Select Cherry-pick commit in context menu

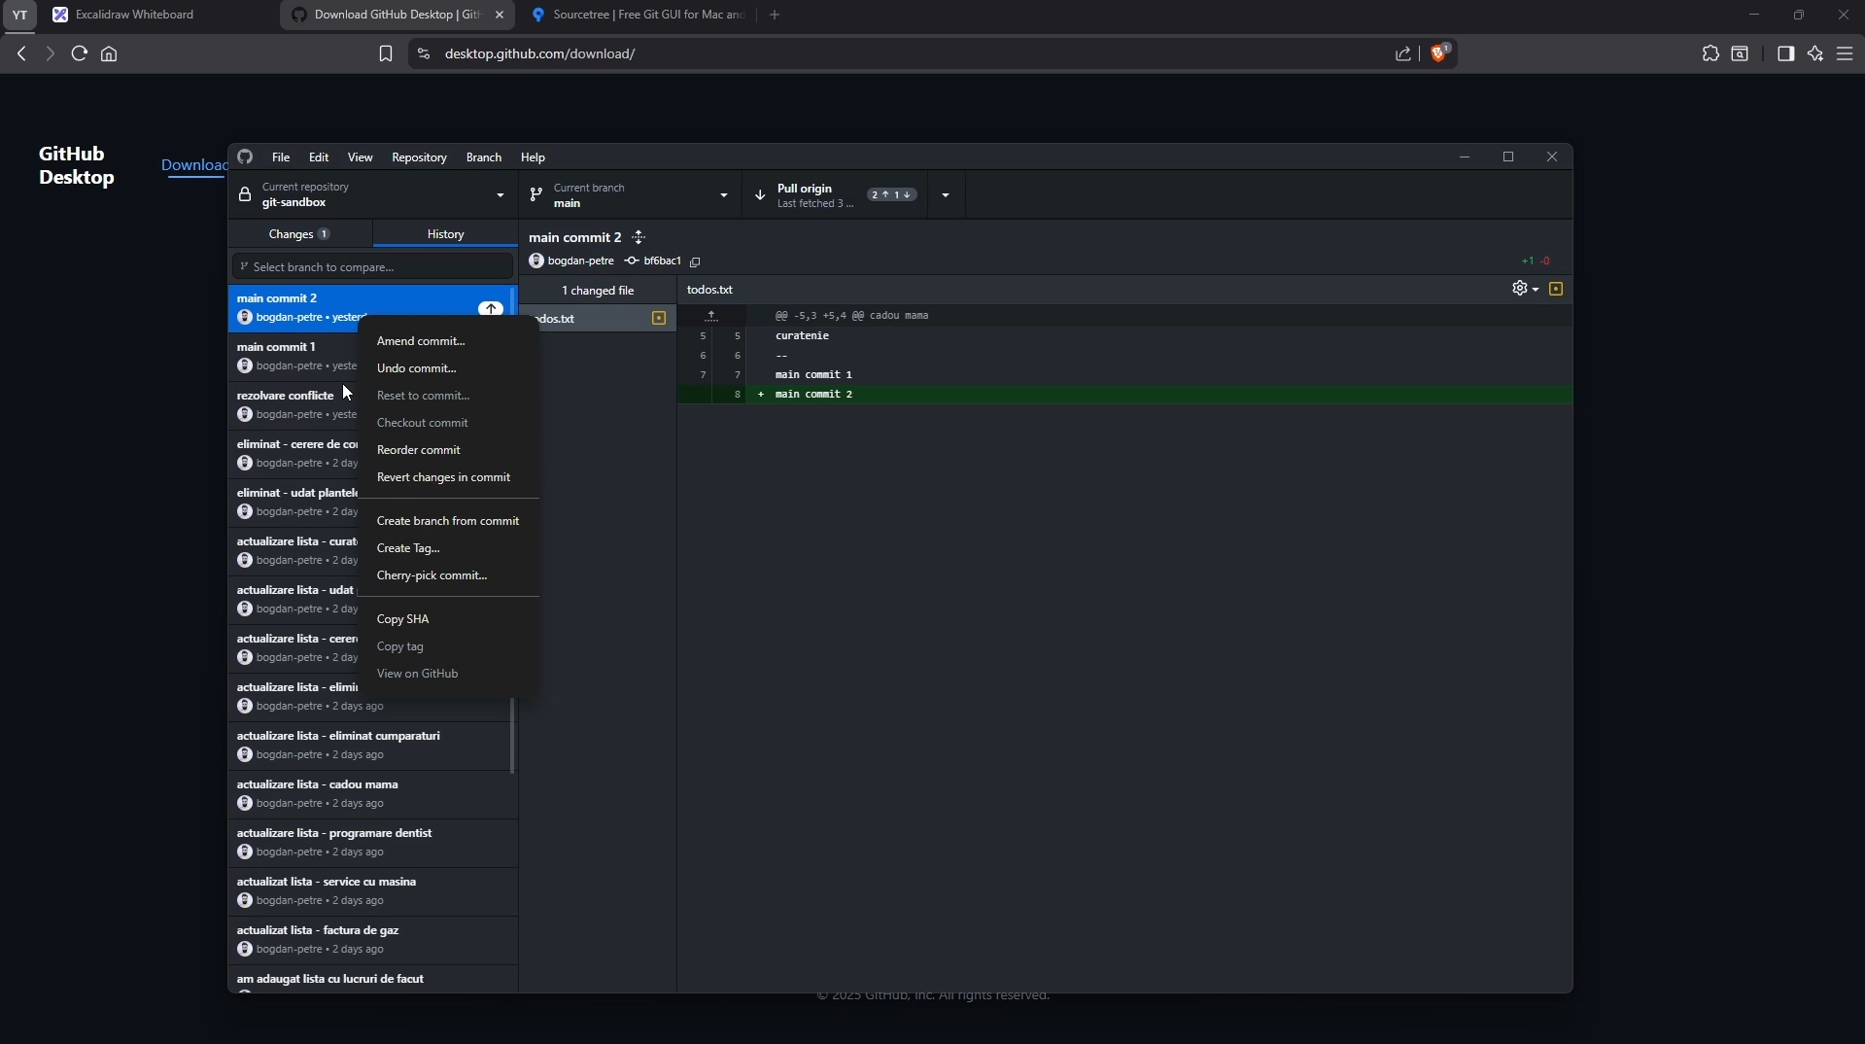click(432, 575)
